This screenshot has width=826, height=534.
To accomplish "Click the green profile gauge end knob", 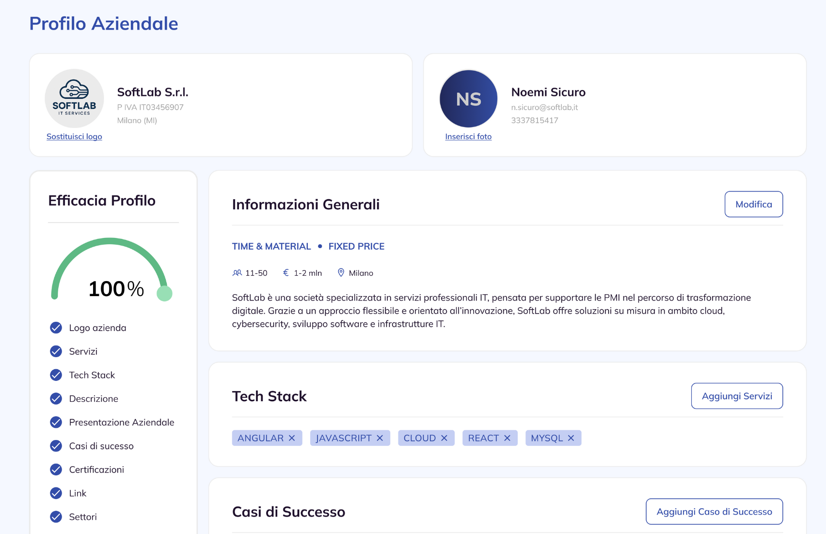I will (164, 293).
